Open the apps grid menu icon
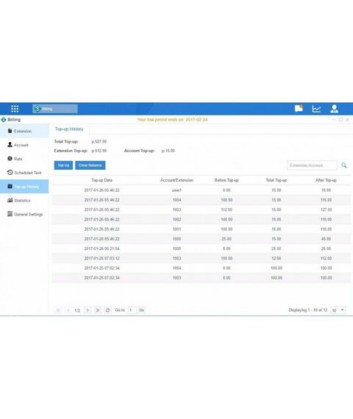353x419 pixels. 15,109
